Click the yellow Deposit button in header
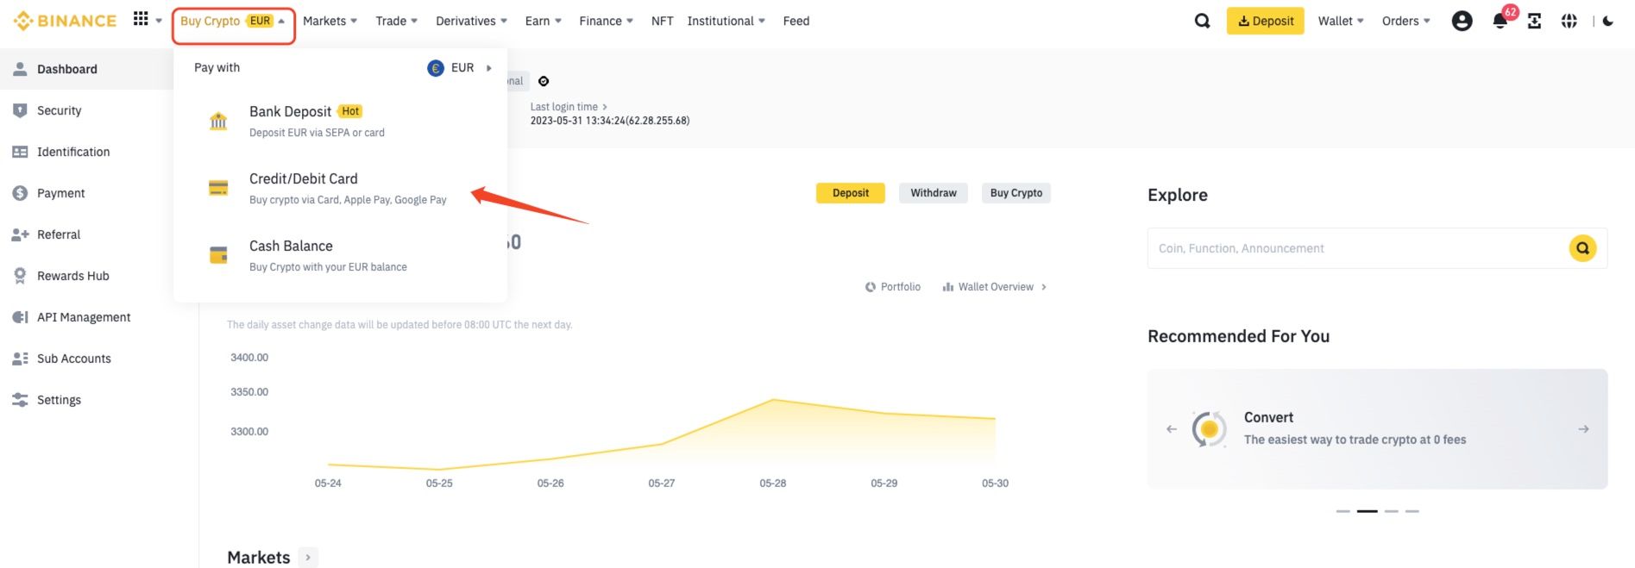The width and height of the screenshot is (1635, 568). click(x=1265, y=21)
